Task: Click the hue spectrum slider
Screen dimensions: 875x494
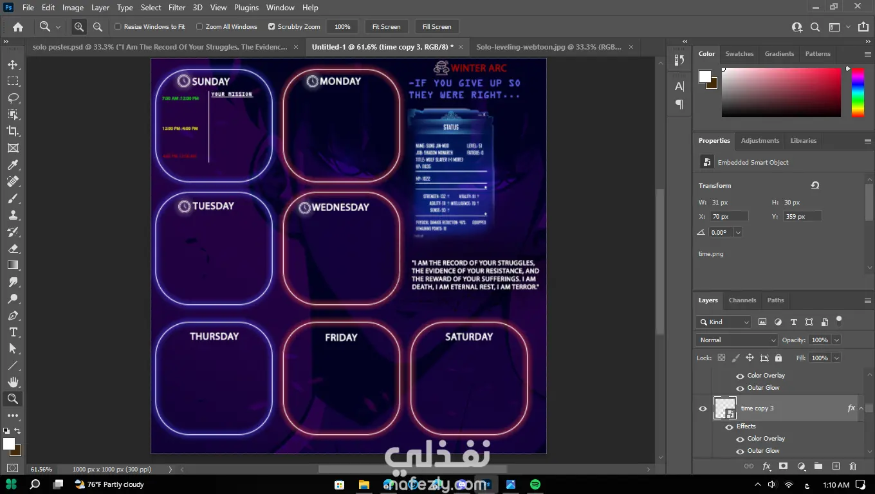Action: (x=858, y=92)
